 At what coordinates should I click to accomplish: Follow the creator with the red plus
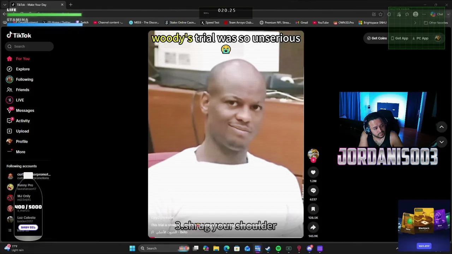point(313,160)
